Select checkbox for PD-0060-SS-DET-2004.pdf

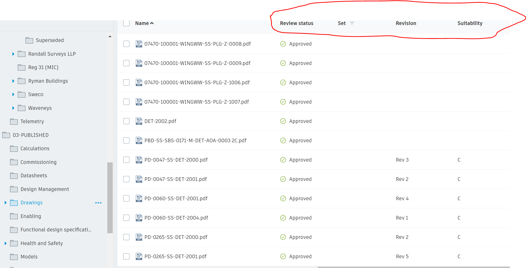click(x=126, y=218)
